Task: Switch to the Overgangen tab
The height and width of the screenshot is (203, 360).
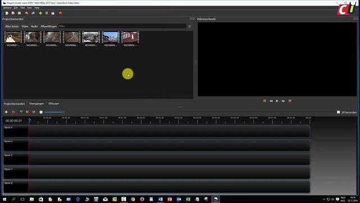Action: coord(37,104)
